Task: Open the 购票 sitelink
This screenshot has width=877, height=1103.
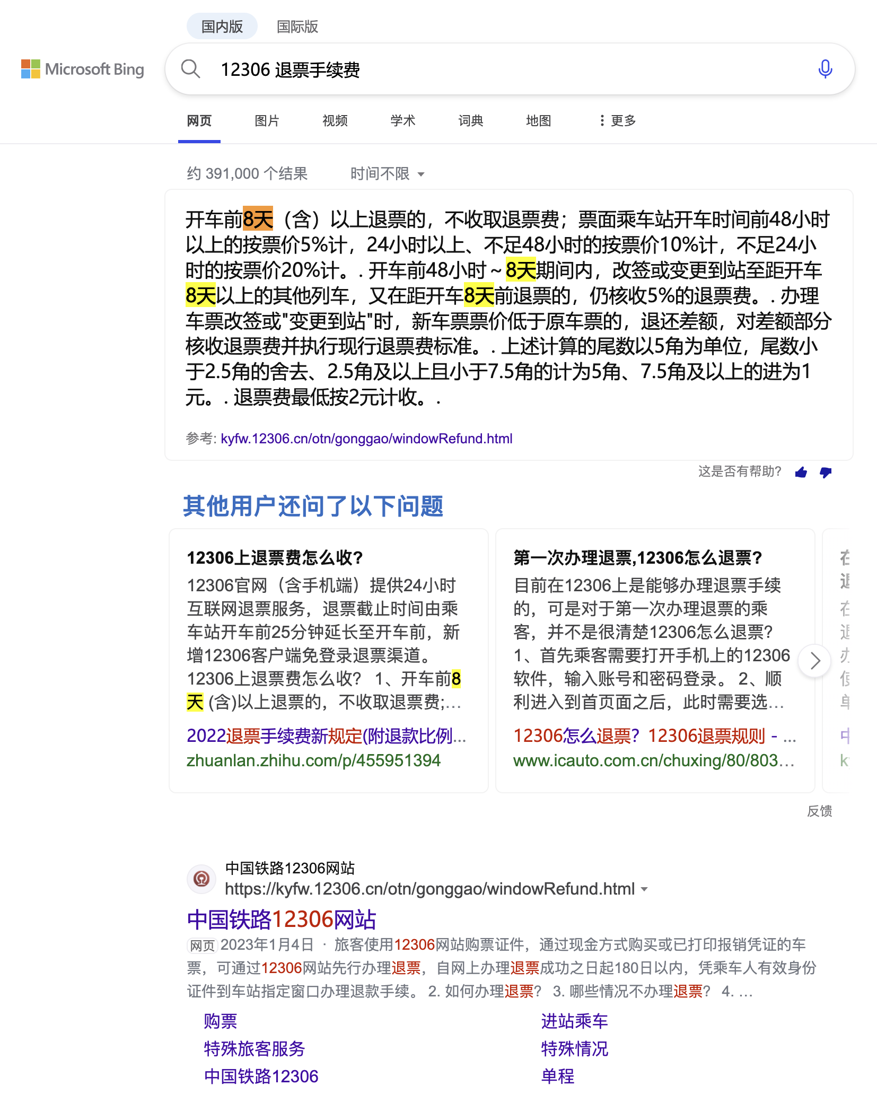Action: pos(221,1021)
